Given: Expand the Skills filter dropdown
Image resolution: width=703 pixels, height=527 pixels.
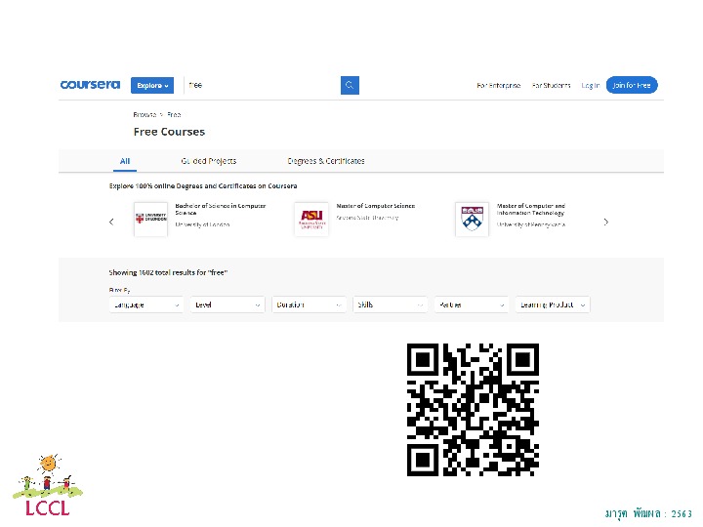Looking at the screenshot, I should tap(390, 304).
